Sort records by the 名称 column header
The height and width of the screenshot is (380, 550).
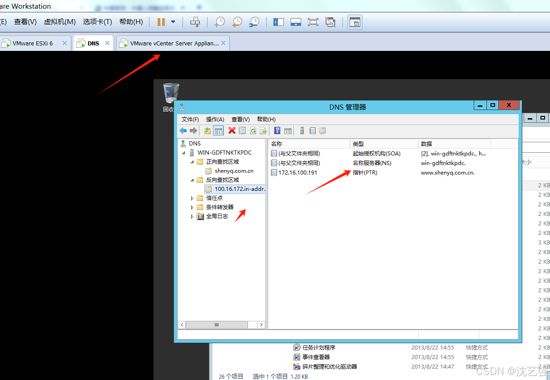coord(309,144)
